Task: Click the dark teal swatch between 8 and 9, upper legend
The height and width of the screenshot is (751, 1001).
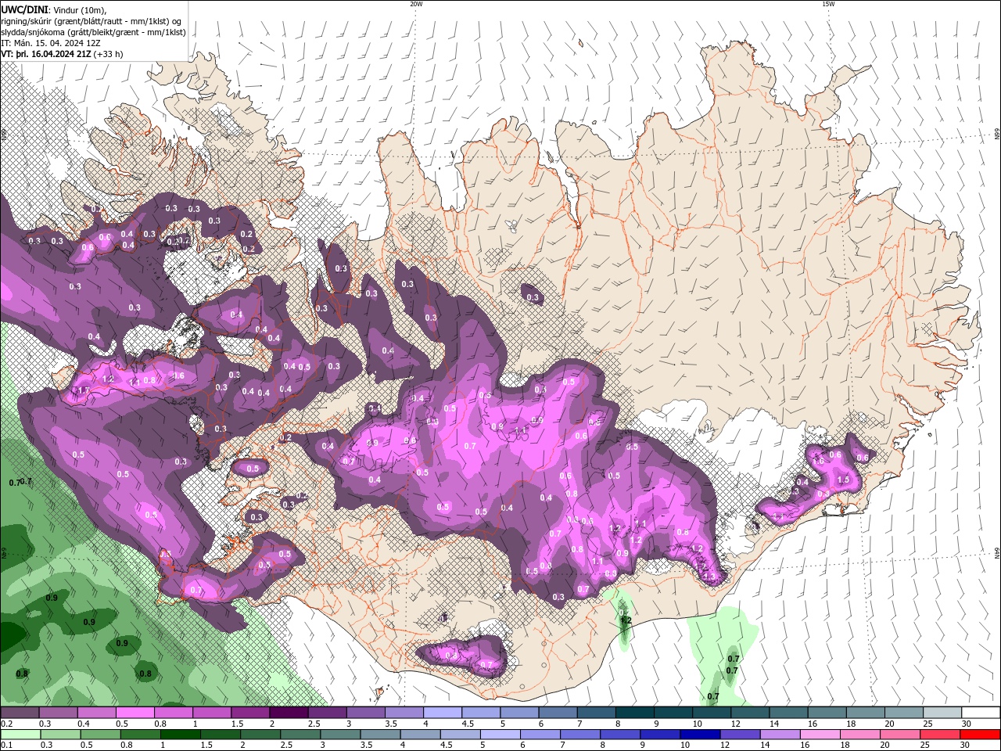Action: (634, 713)
